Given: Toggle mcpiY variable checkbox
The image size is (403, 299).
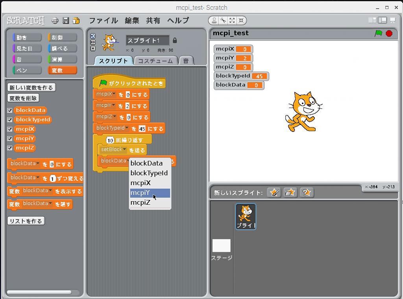Looking at the screenshot, I should [x=10, y=139].
